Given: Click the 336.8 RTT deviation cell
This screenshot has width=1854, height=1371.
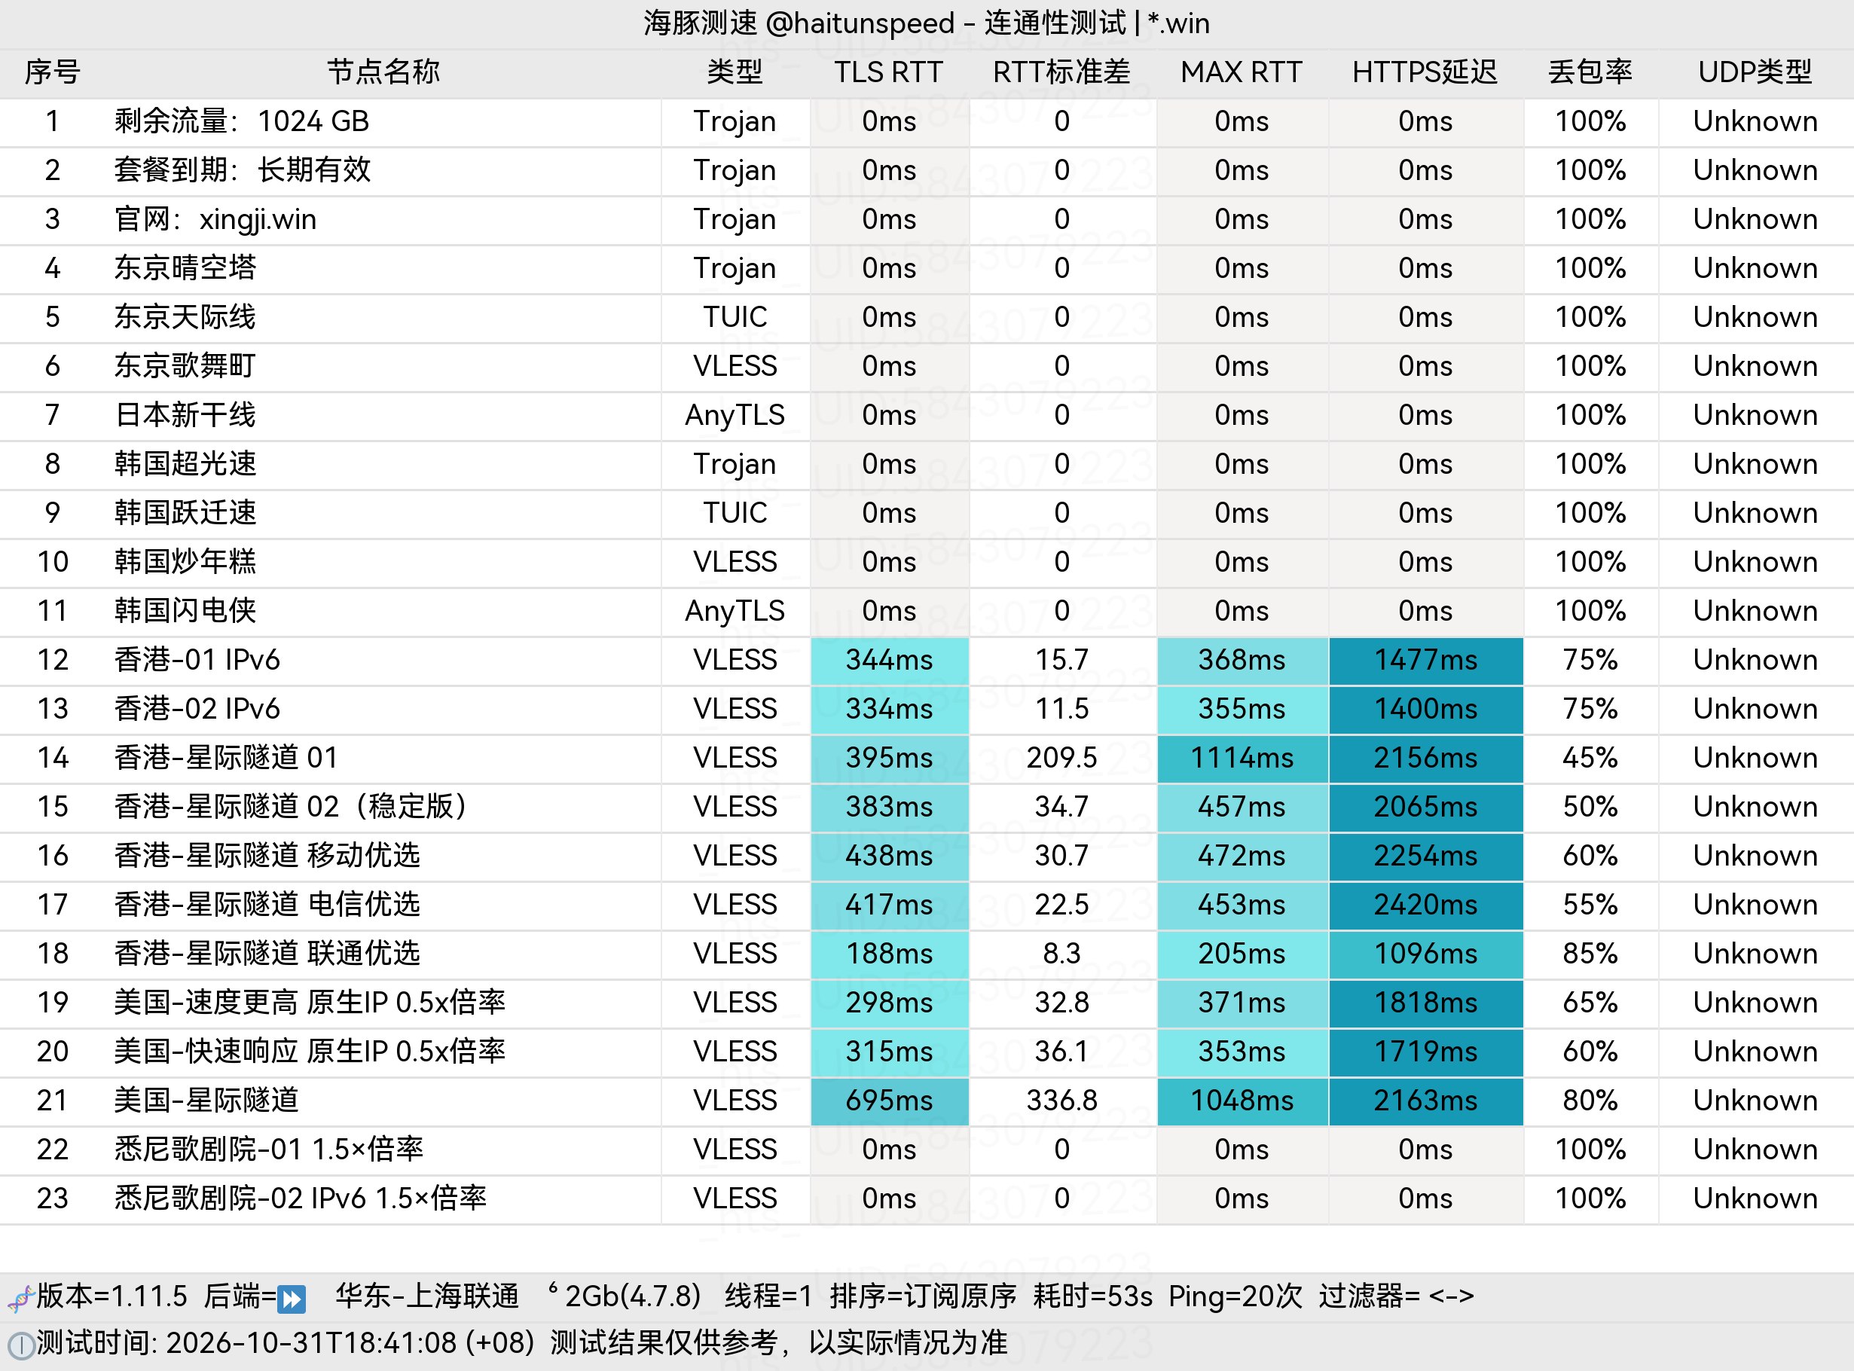Looking at the screenshot, I should (1062, 1101).
